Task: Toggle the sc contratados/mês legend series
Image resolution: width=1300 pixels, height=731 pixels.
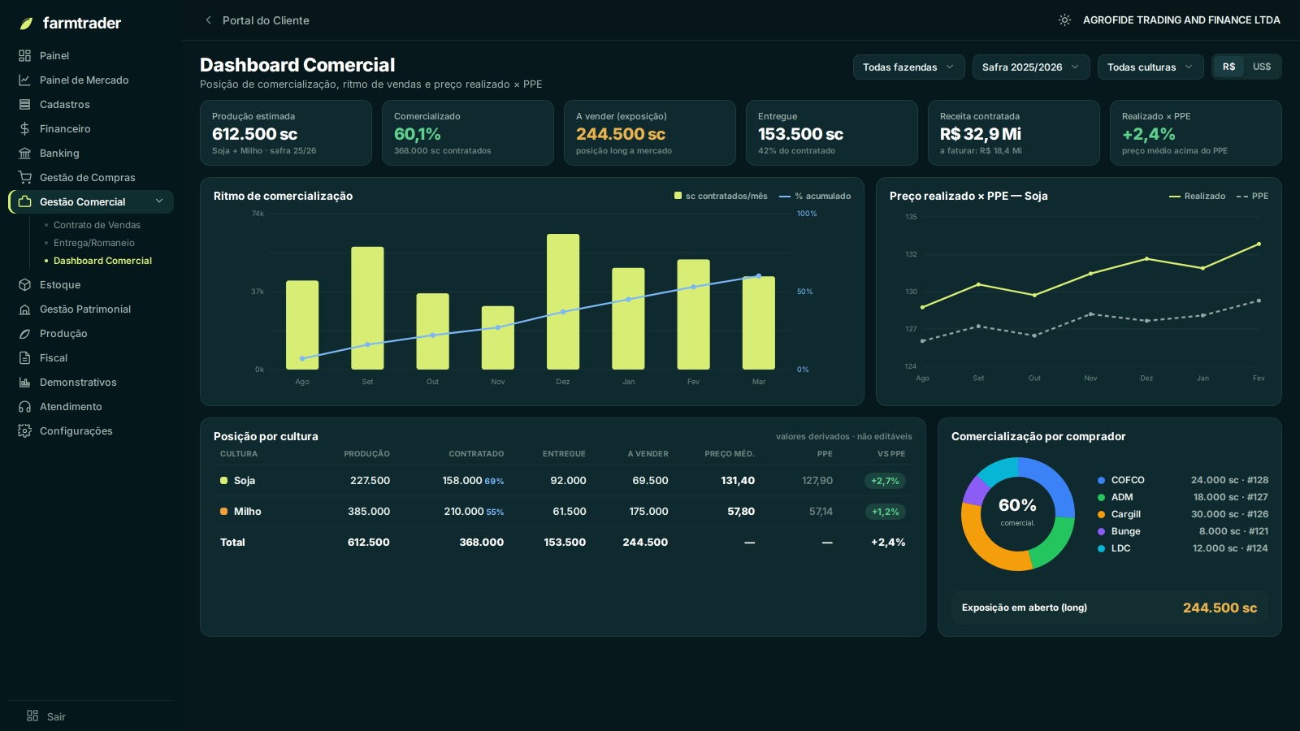Action: coord(721,196)
